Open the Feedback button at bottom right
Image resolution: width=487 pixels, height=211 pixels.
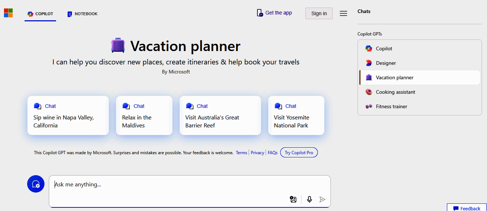coord(467,208)
